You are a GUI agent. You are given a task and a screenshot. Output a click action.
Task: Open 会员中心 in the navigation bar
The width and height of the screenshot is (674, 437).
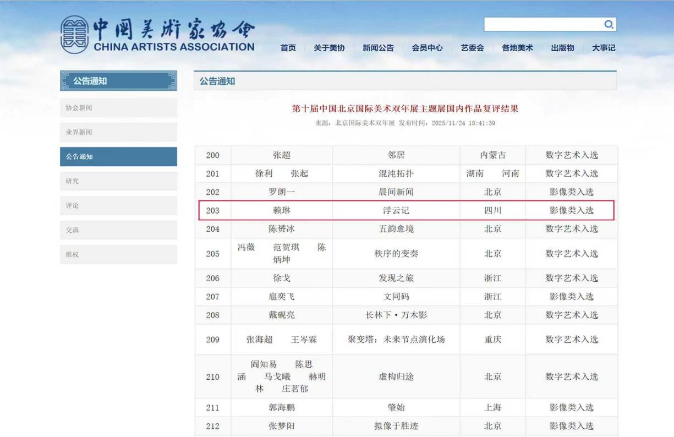click(x=428, y=48)
